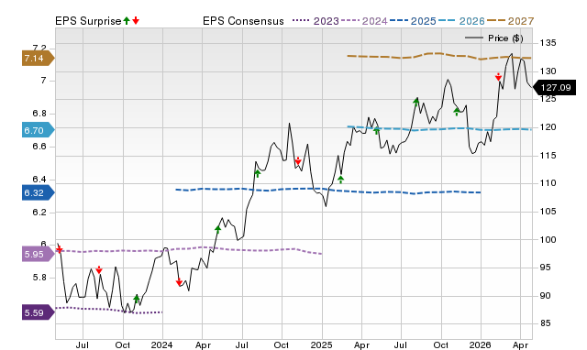This screenshot has width=587, height=350.
Task: Click the dark purple 5.59 consensus tag
Action: tap(39, 312)
